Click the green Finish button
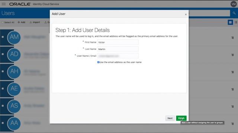Screen dimensions: 238x133 181,118
